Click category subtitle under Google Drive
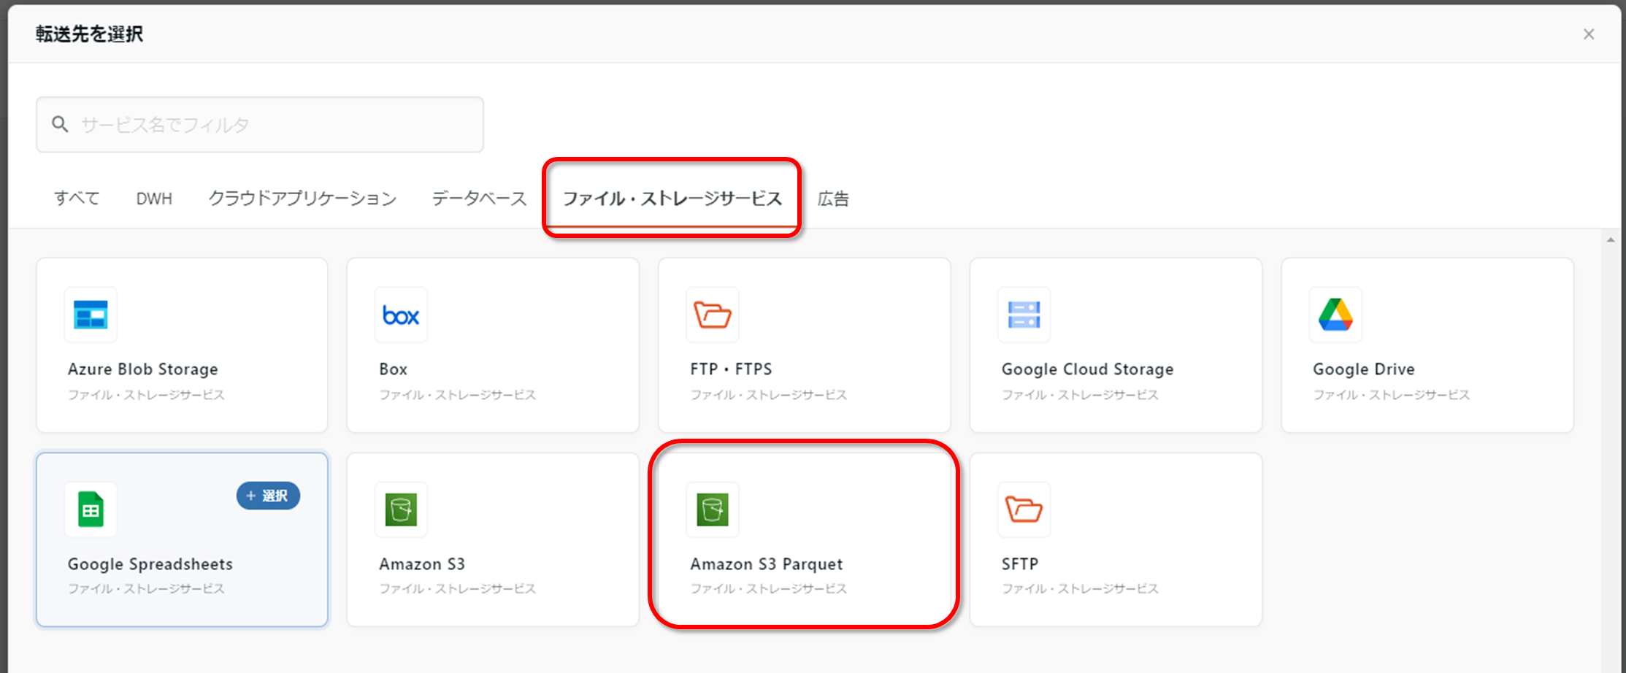Viewport: 1626px width, 673px height. [x=1392, y=395]
